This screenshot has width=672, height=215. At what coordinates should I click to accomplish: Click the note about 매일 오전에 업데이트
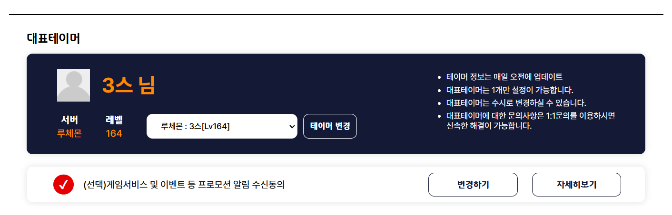coord(504,77)
